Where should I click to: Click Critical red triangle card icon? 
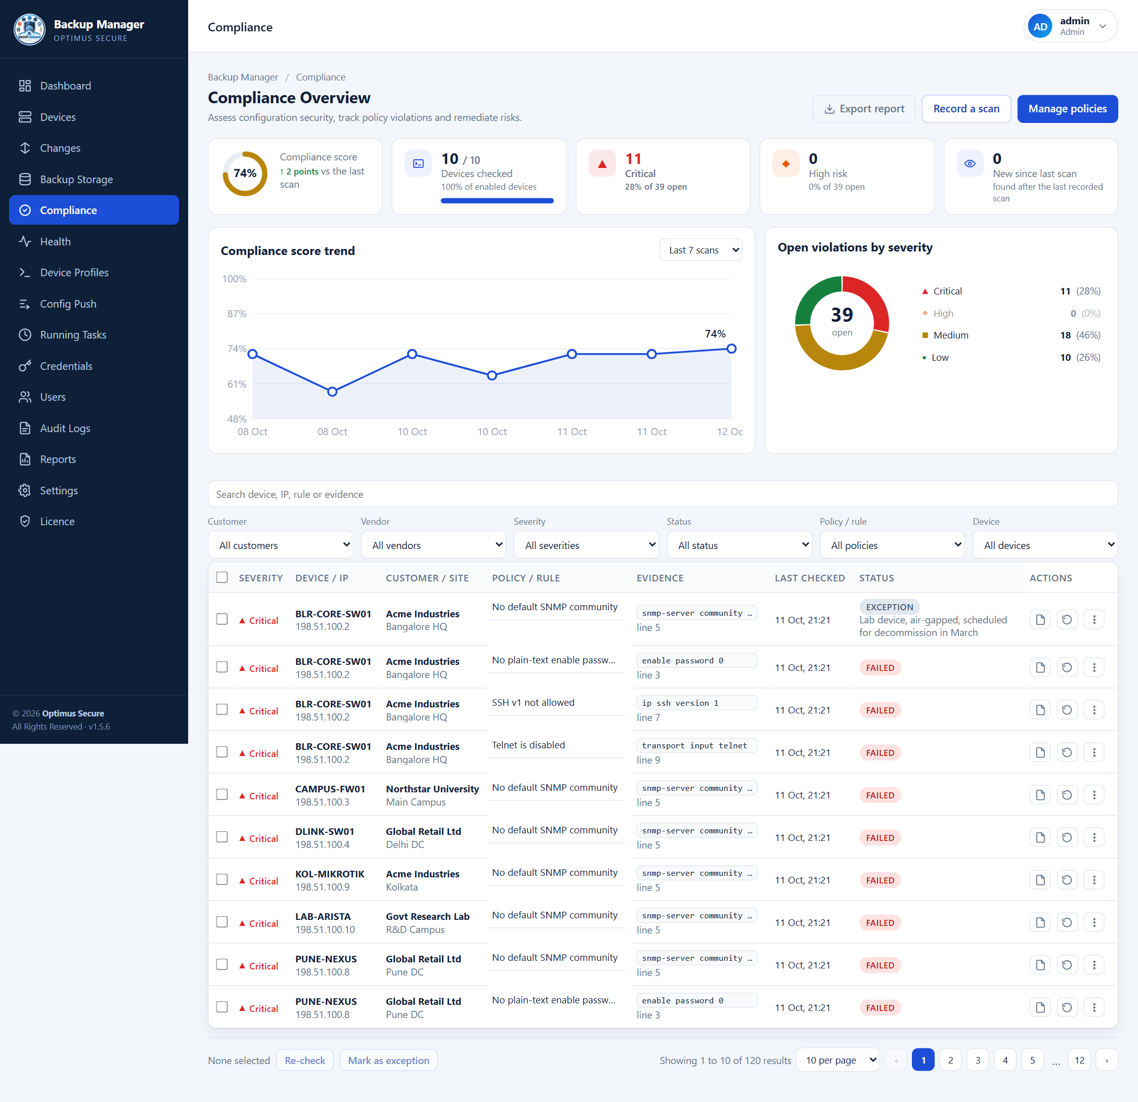pos(602,164)
